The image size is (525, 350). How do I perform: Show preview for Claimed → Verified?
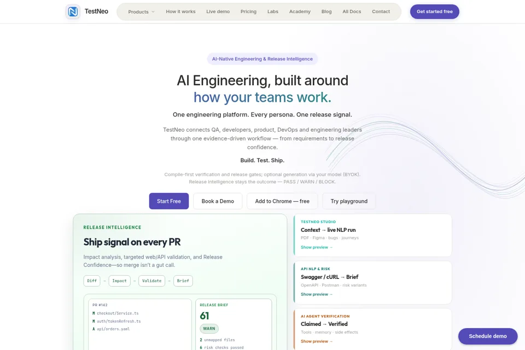[317, 341]
